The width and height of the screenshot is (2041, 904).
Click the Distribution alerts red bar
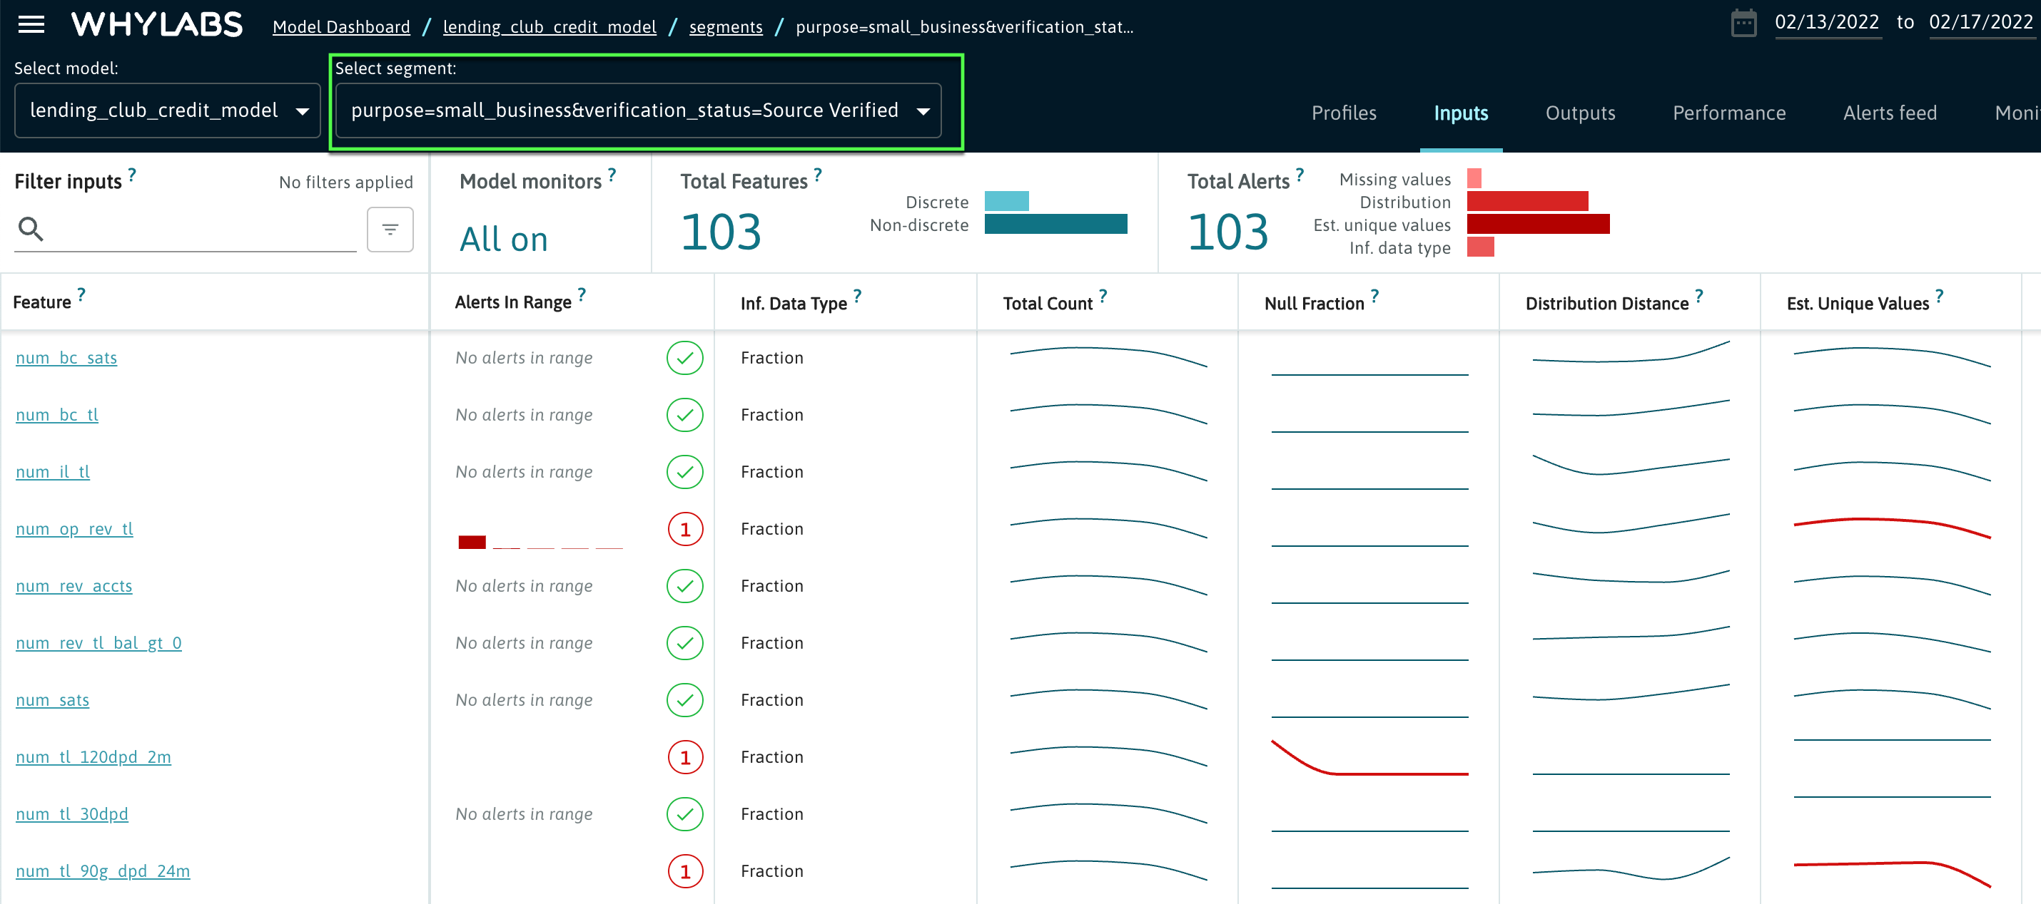click(1526, 202)
